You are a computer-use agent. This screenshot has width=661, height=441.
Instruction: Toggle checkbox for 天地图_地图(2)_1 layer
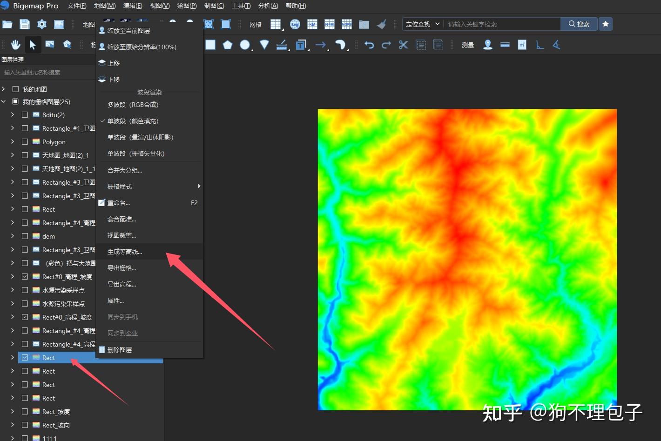click(x=25, y=155)
